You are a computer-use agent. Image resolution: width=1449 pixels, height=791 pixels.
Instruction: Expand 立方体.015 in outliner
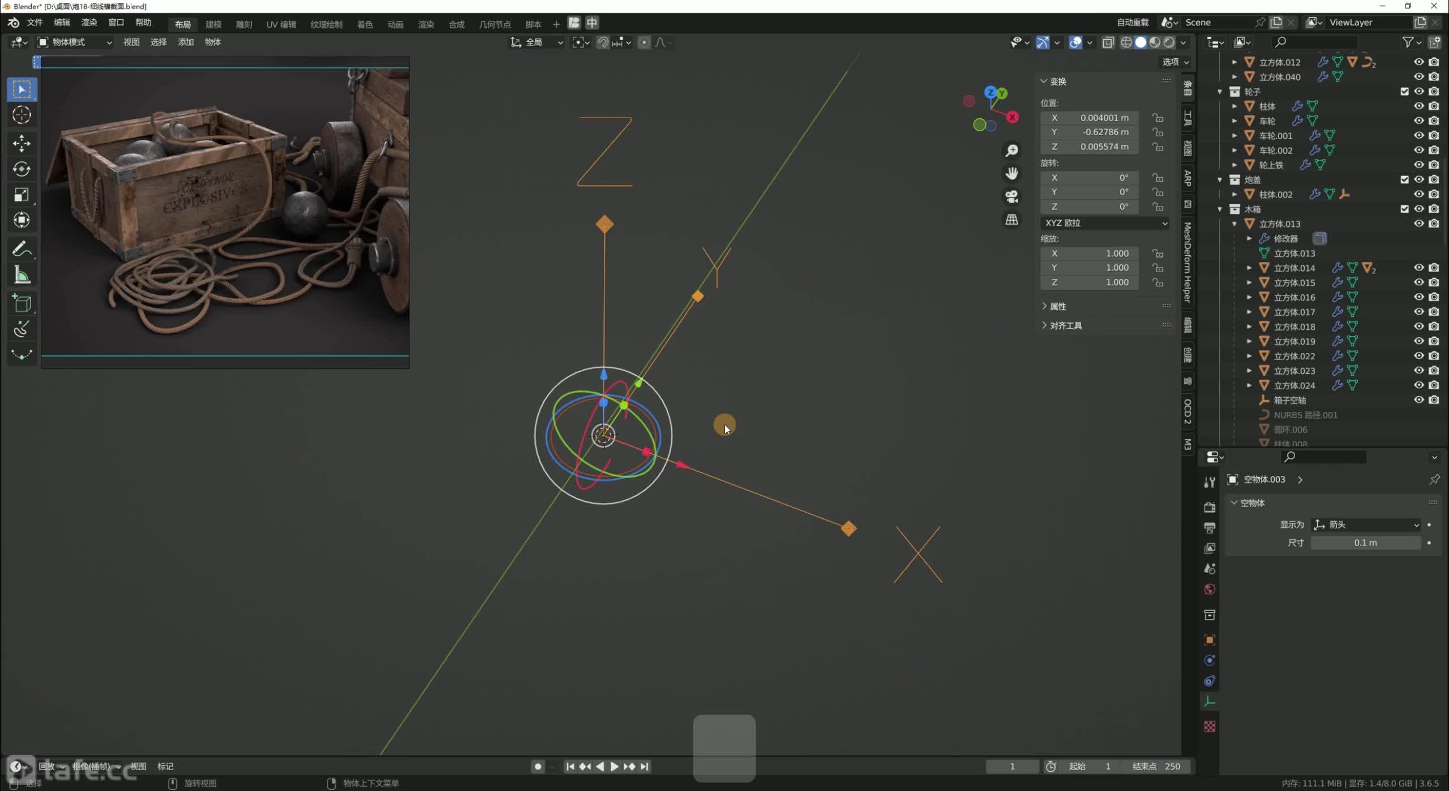1249,283
